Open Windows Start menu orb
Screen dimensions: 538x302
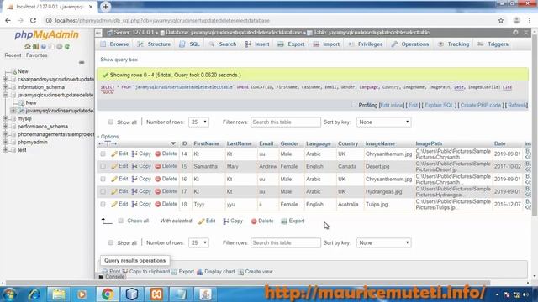tap(9, 294)
